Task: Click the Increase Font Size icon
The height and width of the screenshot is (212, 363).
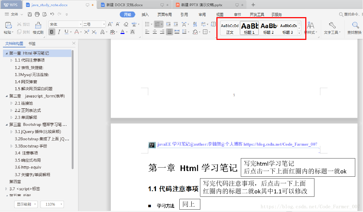Action: [x=110, y=24]
